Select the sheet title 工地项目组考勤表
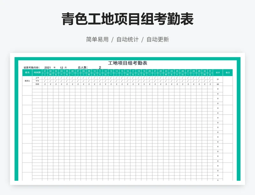The height and width of the screenshot is (195, 255). (128, 63)
